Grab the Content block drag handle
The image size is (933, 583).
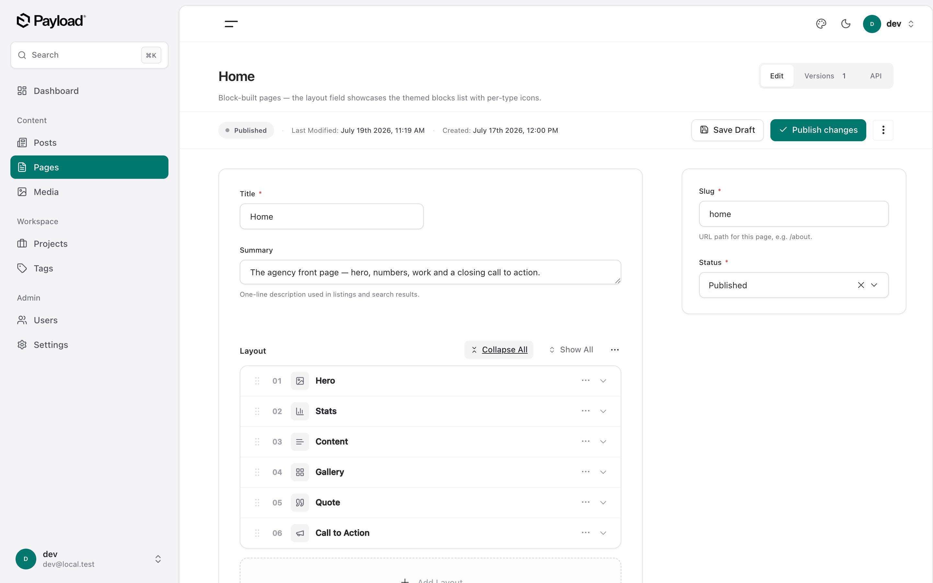(x=257, y=442)
